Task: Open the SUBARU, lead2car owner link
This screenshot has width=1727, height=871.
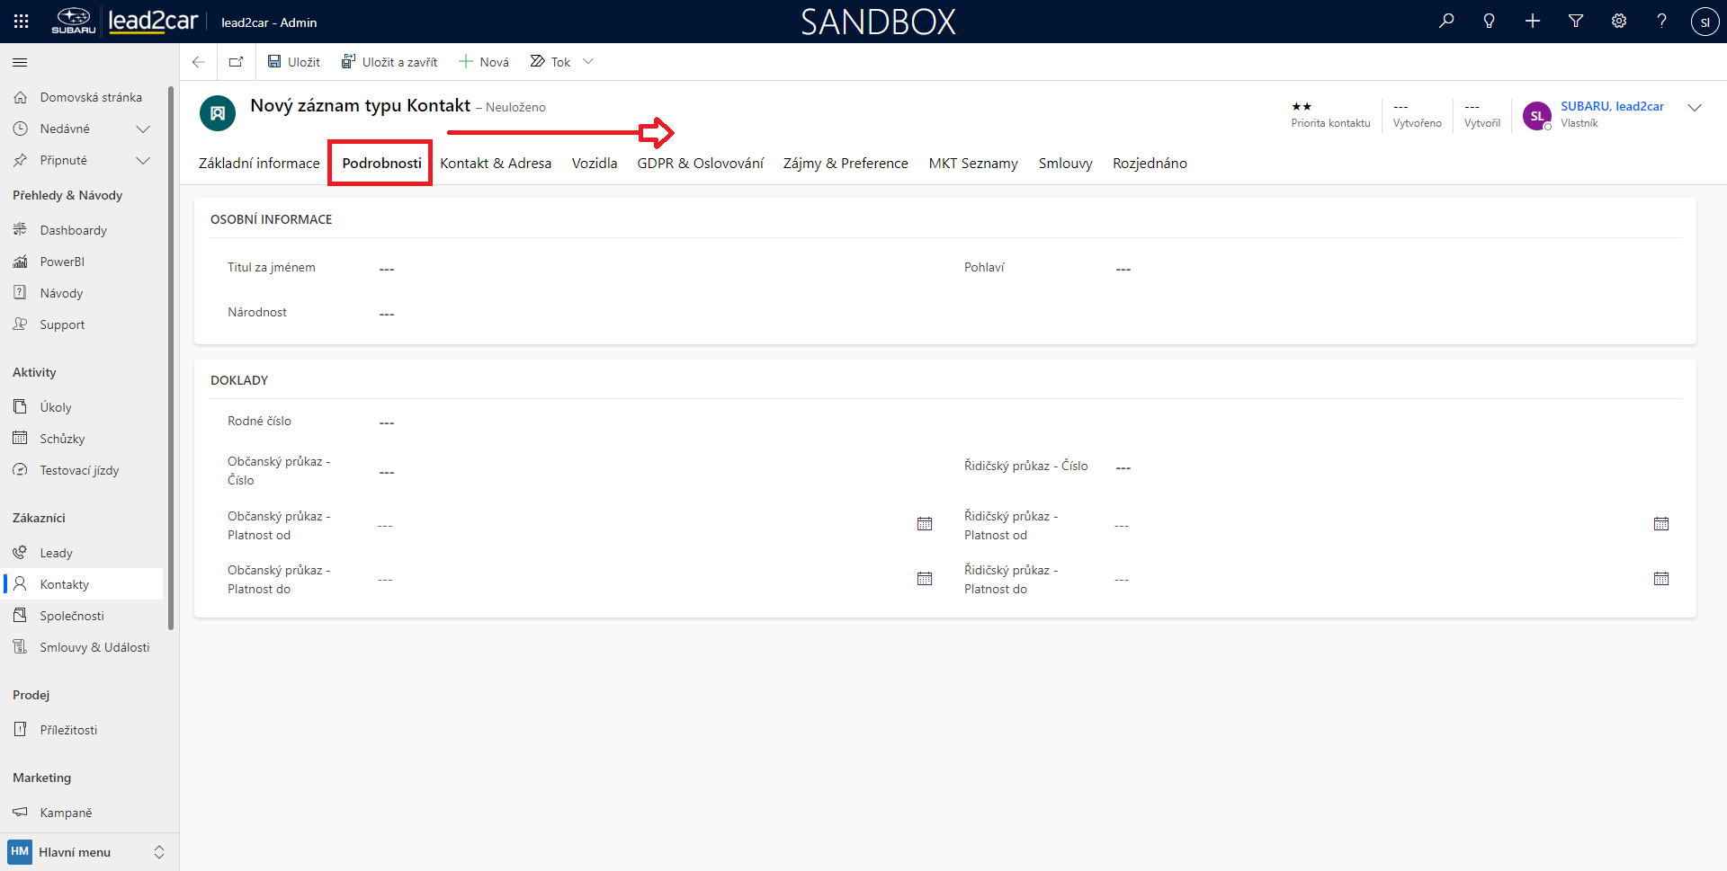Action: tap(1612, 106)
